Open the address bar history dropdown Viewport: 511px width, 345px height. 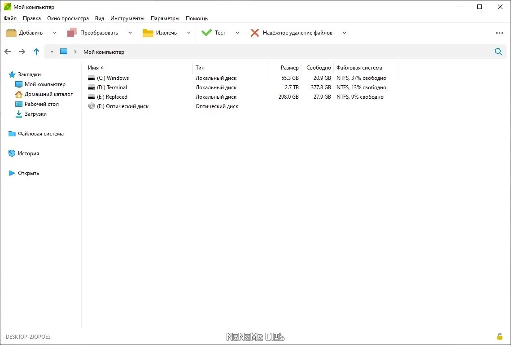point(52,52)
